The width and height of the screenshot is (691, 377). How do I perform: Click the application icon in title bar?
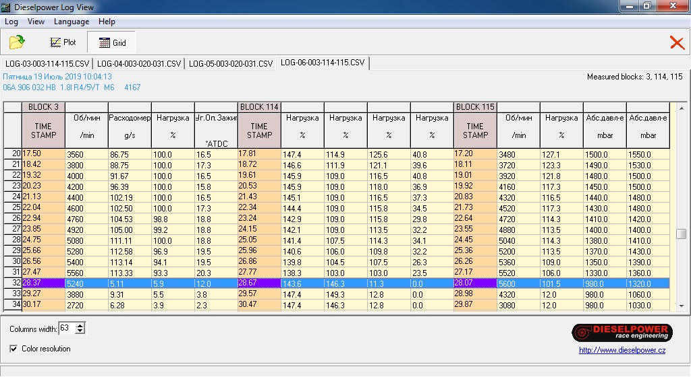[7, 7]
